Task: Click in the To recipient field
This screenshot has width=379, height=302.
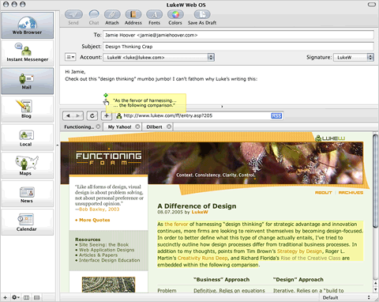Action: [238, 35]
